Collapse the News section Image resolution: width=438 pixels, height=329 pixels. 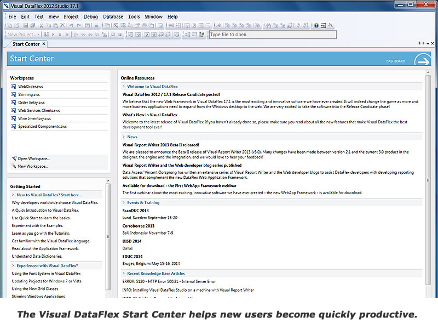tap(124, 137)
